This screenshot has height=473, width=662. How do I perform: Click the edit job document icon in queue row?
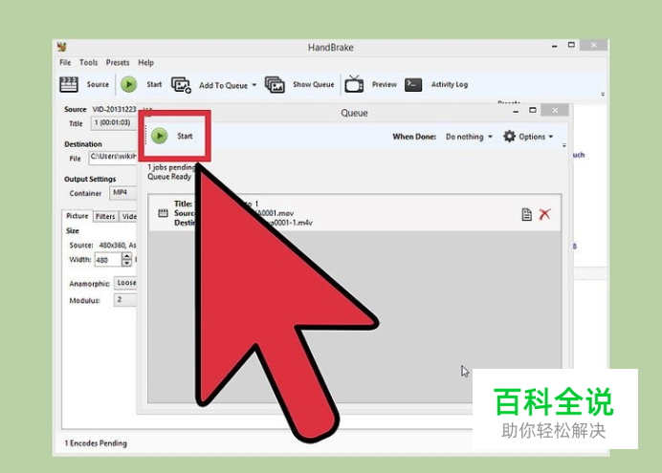(526, 215)
